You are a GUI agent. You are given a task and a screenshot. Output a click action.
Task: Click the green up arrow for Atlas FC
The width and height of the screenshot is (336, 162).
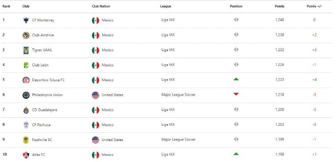pos(236,154)
